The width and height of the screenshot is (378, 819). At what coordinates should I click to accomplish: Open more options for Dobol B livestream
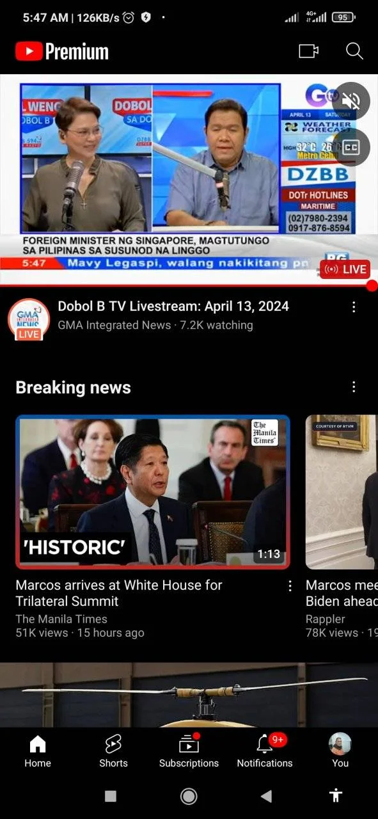(354, 307)
